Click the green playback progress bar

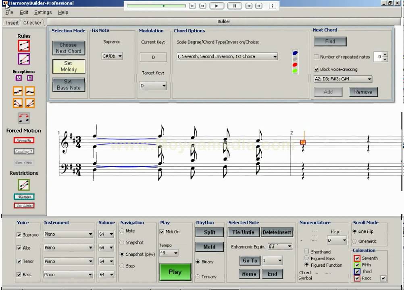pos(156,6)
